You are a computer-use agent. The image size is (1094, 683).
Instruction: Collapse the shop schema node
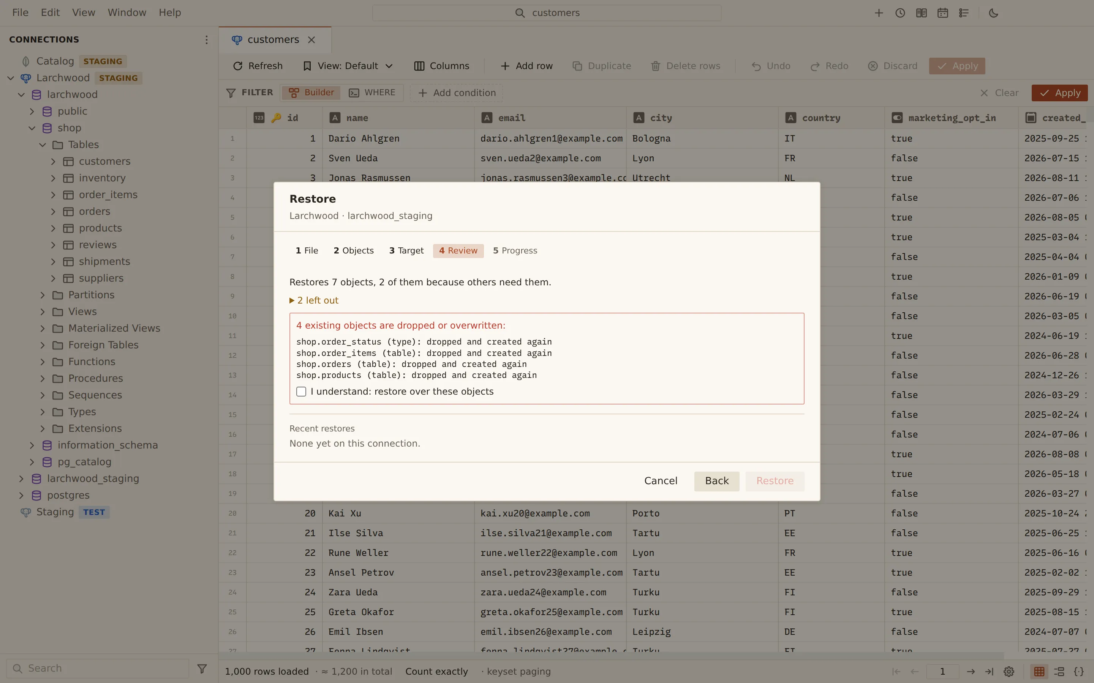tap(32, 128)
